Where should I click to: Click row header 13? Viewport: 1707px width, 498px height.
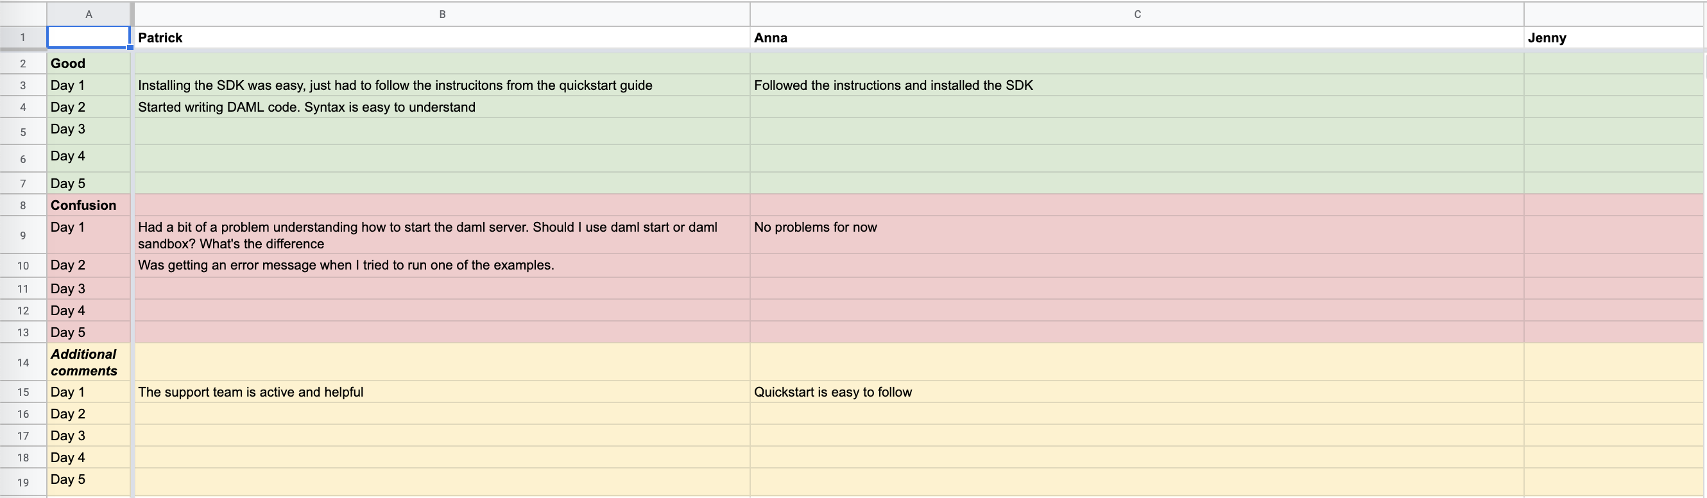pos(23,332)
